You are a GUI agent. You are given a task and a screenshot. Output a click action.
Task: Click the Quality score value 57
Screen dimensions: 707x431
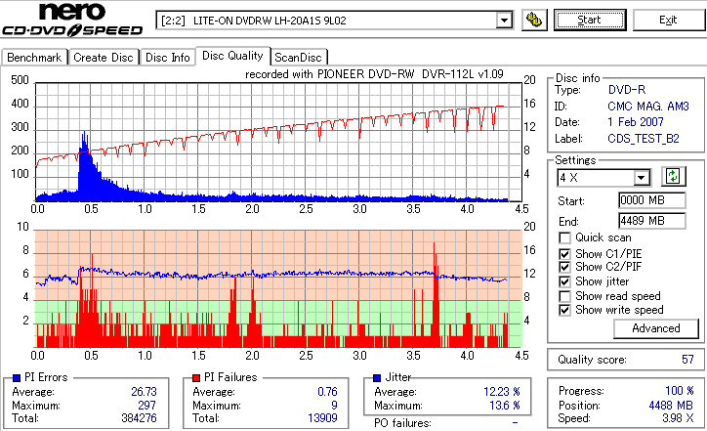tap(687, 360)
